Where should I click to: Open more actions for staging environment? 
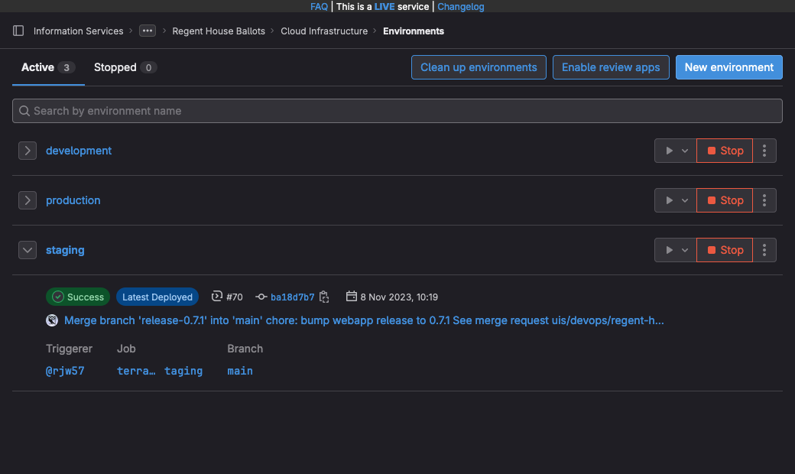click(764, 250)
